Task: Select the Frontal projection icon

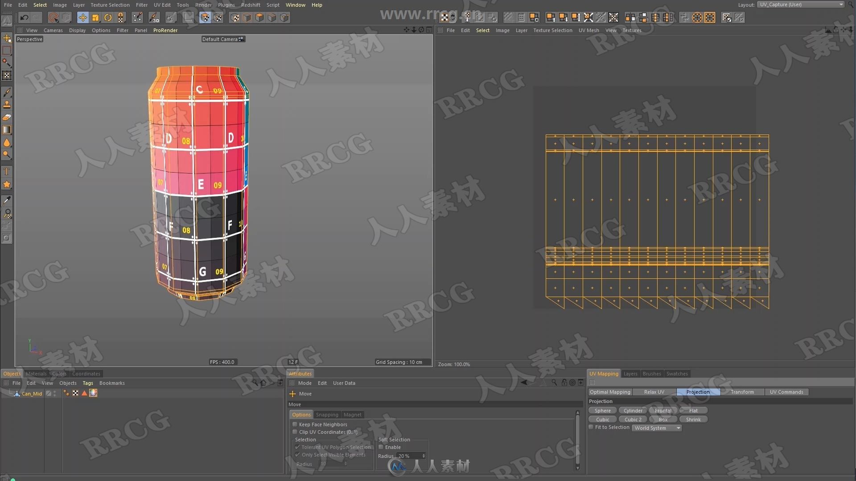Action: click(x=662, y=411)
